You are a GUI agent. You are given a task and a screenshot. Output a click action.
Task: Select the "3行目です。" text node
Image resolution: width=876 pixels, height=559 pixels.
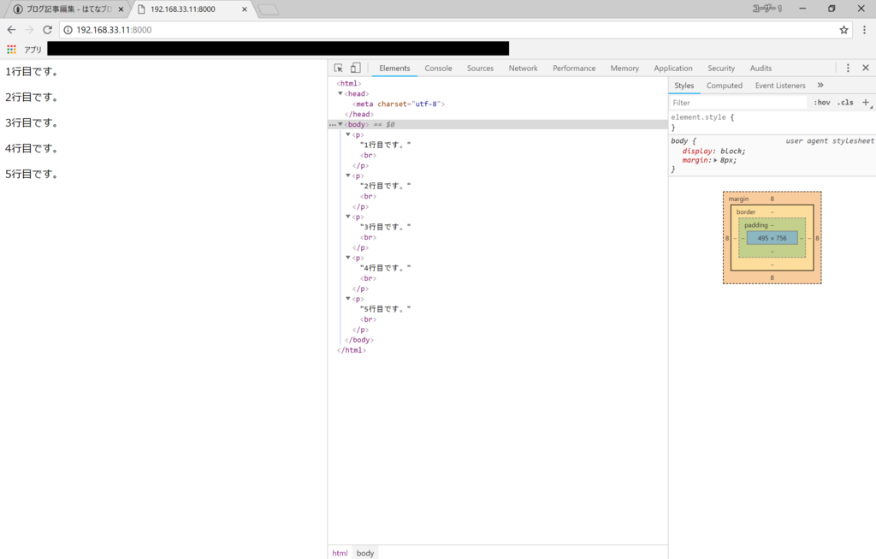[386, 227]
